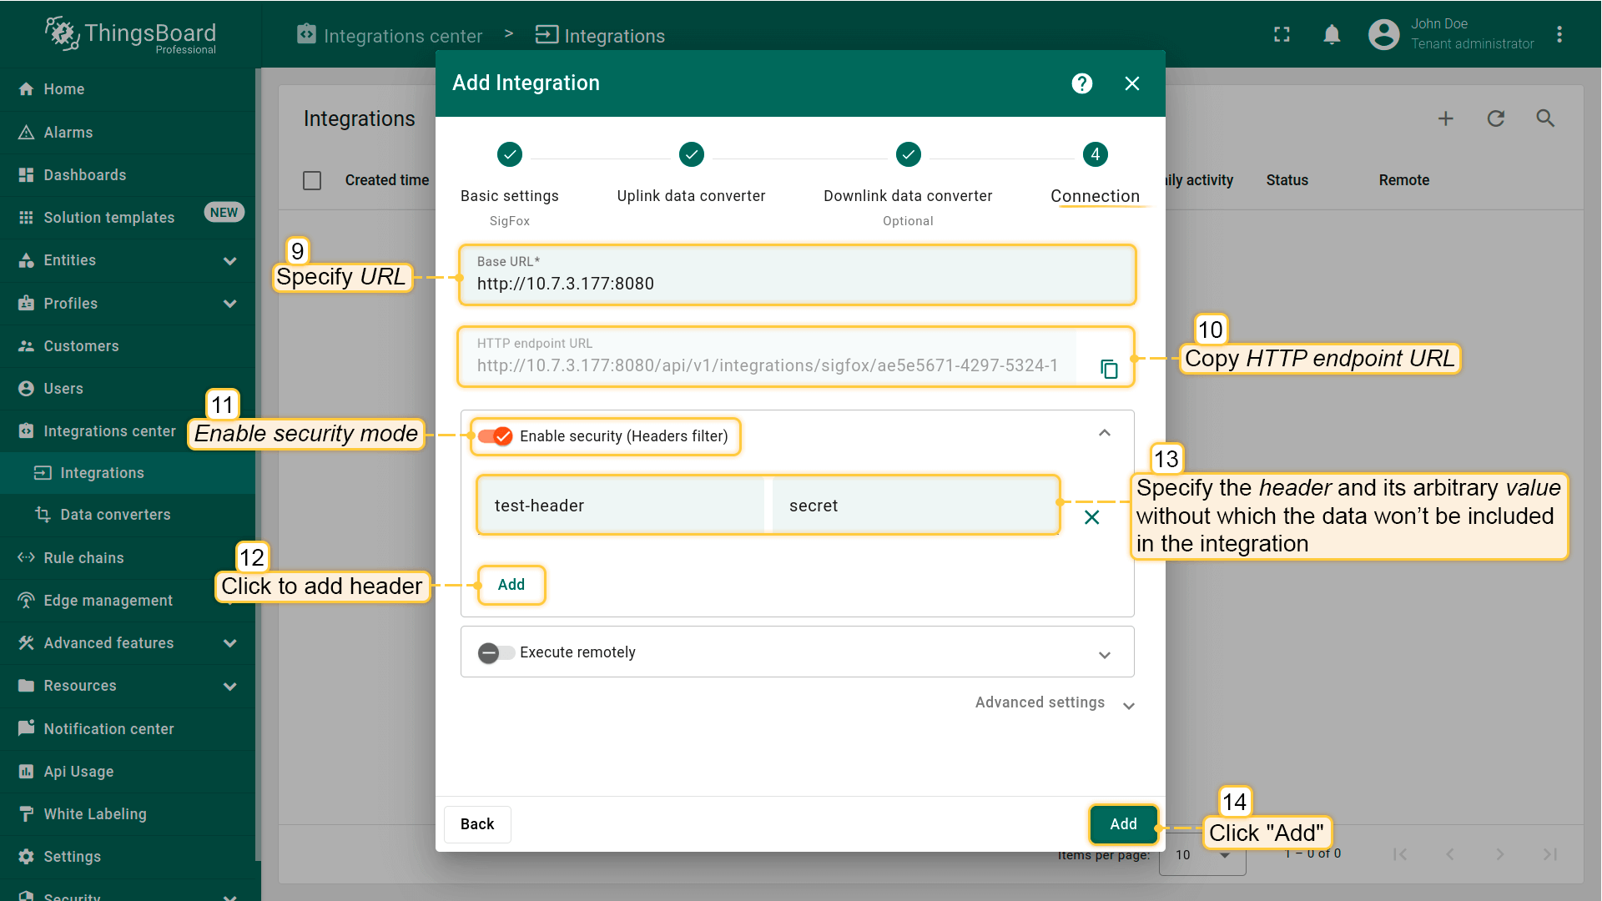
Task: Collapse the security headers panel
Action: pos(1105,433)
